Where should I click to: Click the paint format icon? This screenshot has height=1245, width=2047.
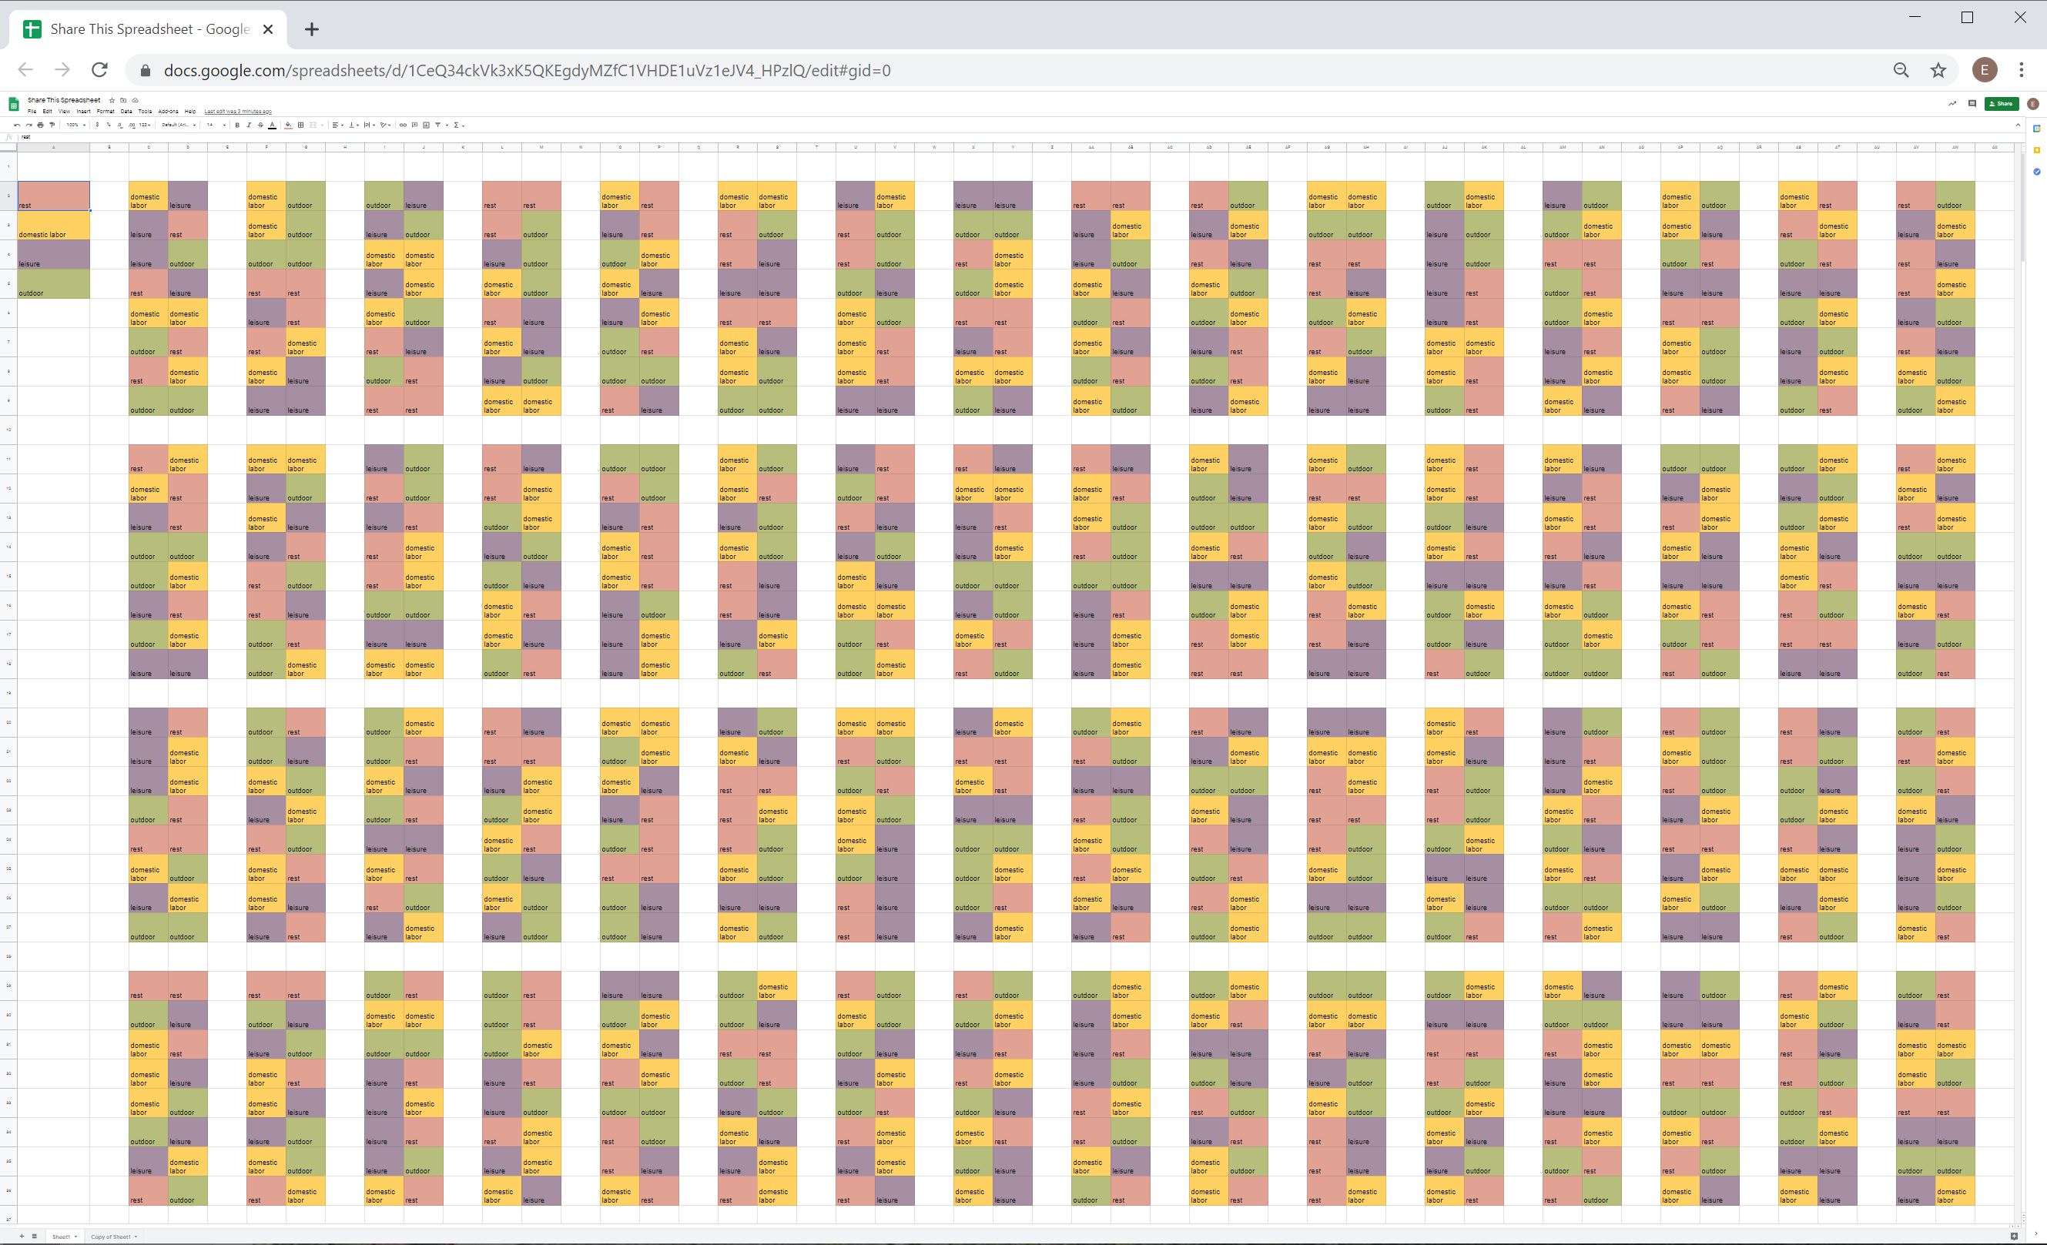(x=52, y=126)
